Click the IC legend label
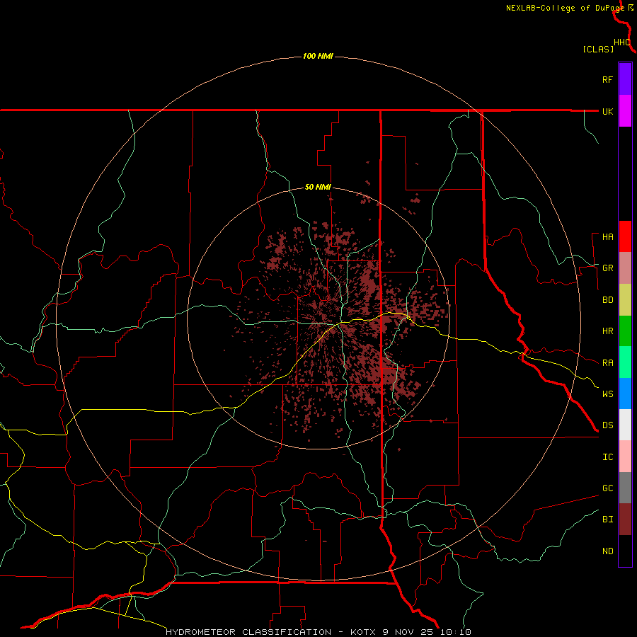Viewport: 637px width, 637px height. (x=607, y=457)
